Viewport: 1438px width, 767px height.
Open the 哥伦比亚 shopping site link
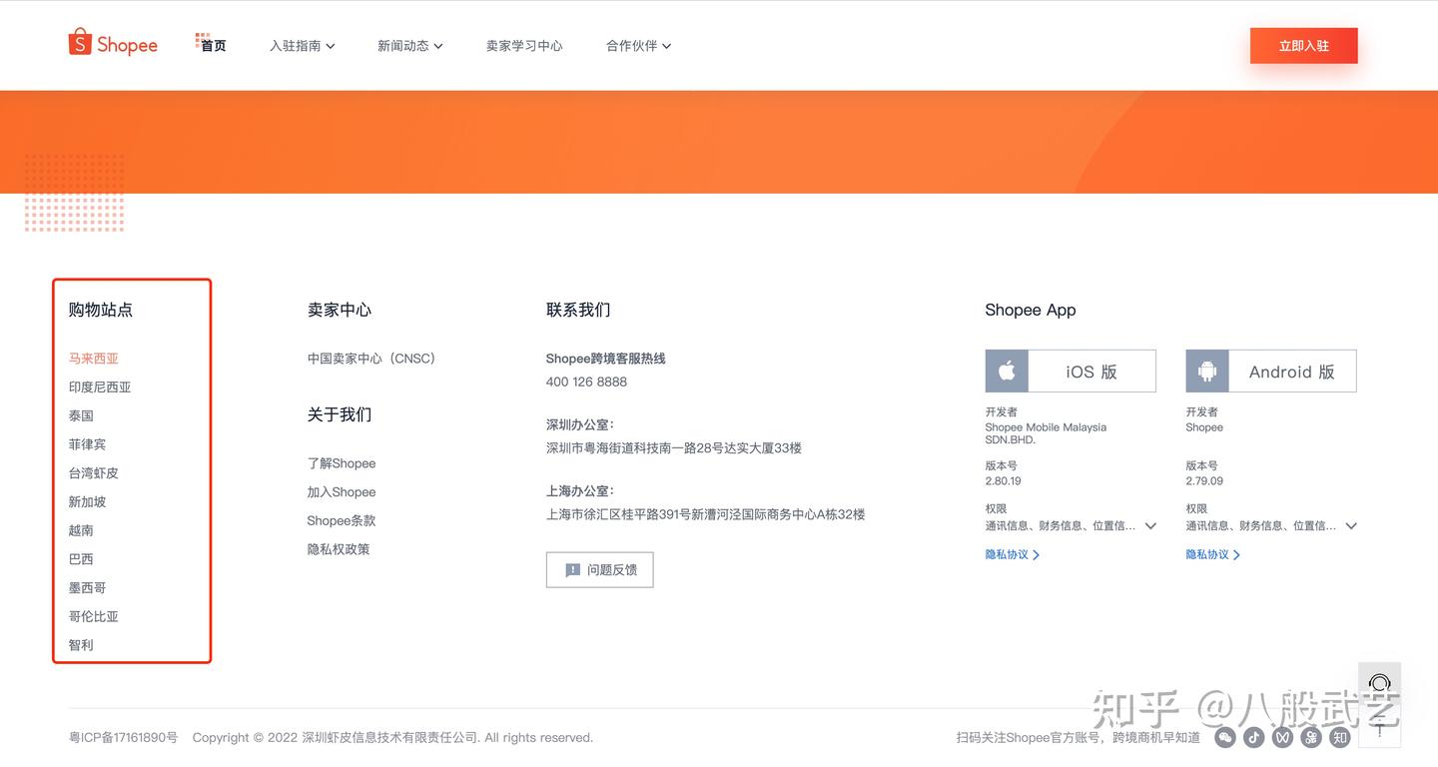94,617
